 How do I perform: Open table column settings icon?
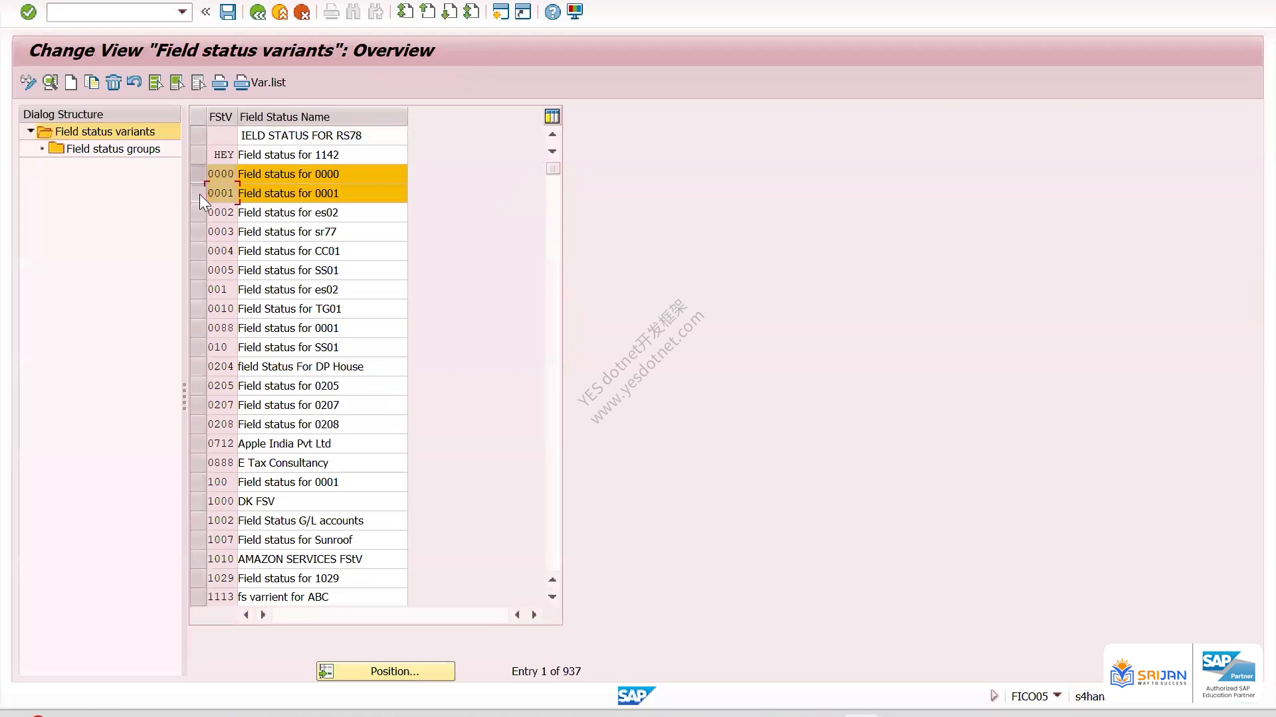[552, 117]
